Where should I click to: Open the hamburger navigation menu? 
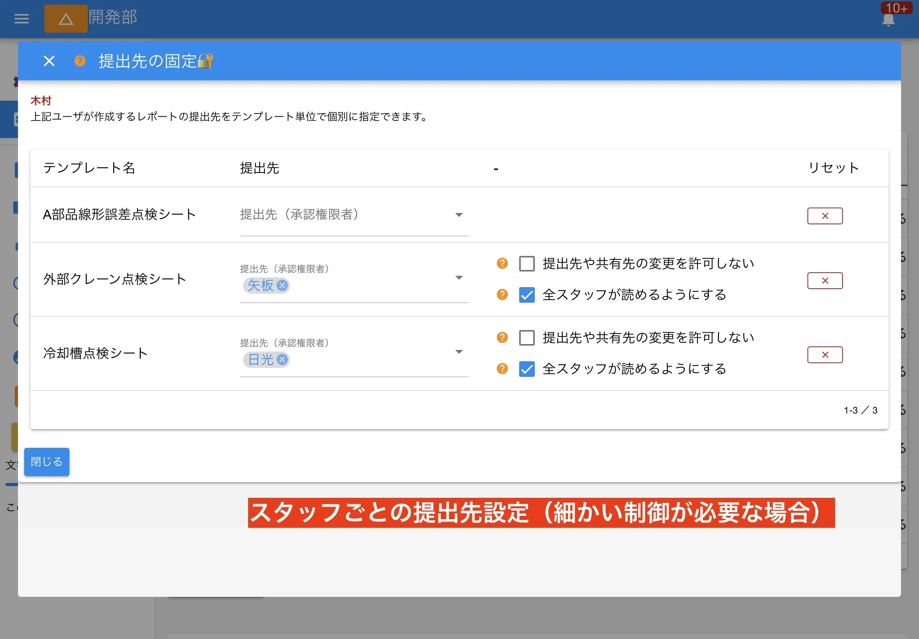[21, 18]
